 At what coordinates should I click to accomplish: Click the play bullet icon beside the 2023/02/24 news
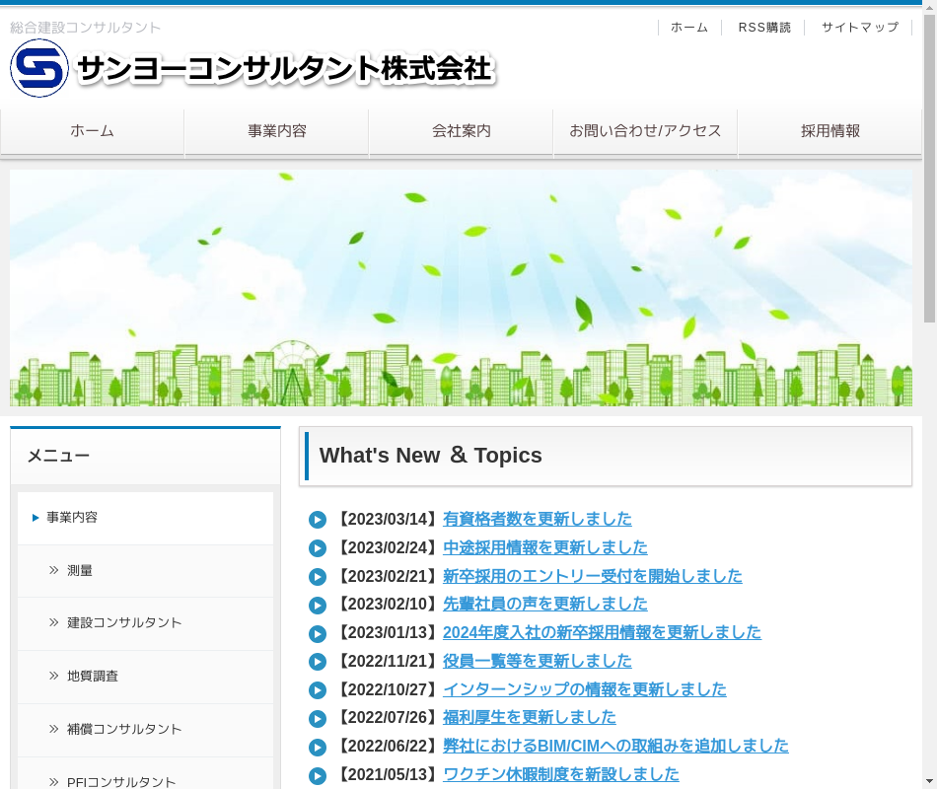(x=317, y=548)
